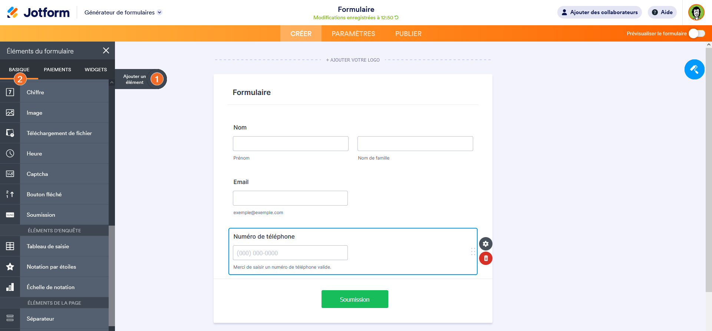This screenshot has width=712, height=331.
Task: Expand the form builder dropdown
Action: pos(159,12)
